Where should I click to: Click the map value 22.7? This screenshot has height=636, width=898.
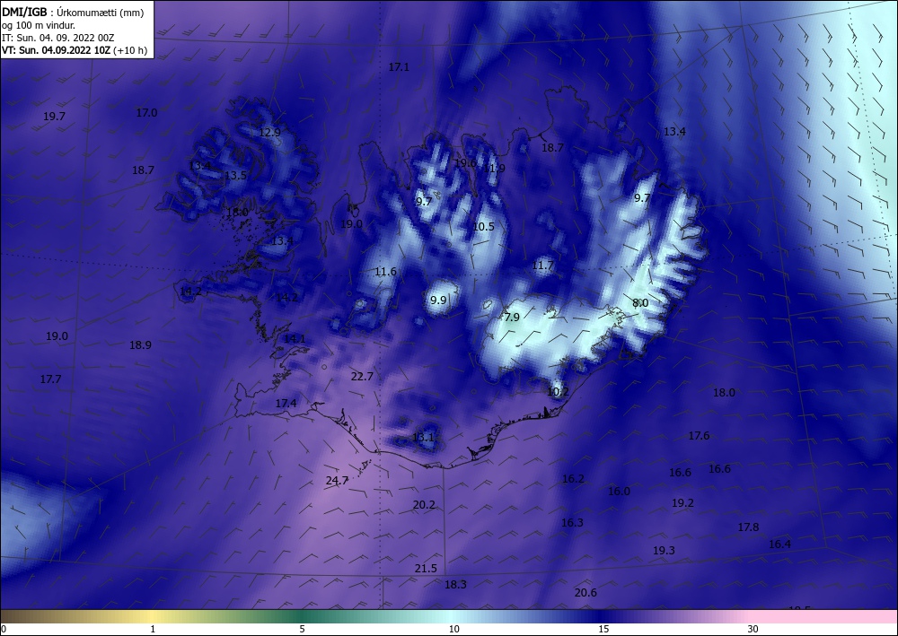pyautogui.click(x=362, y=376)
